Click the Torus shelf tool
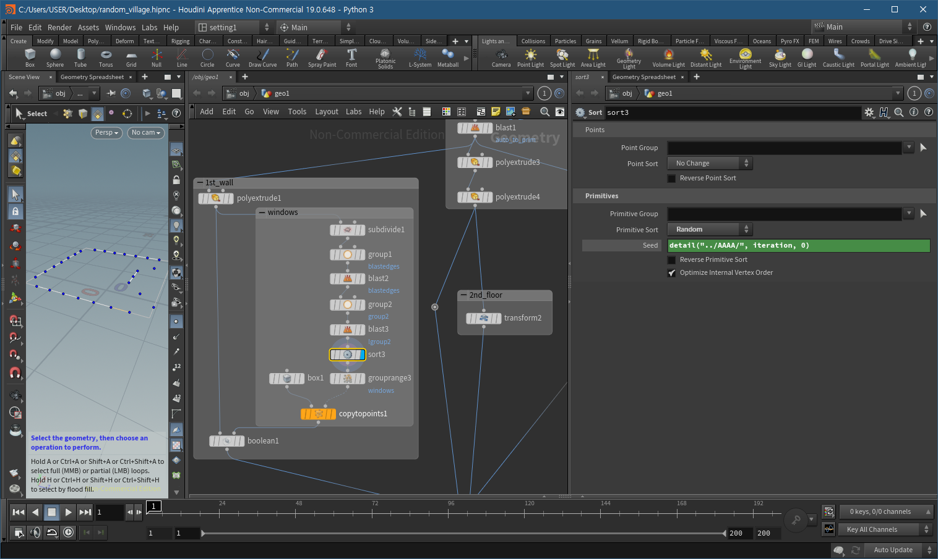This screenshot has height=559, width=938. [106, 58]
